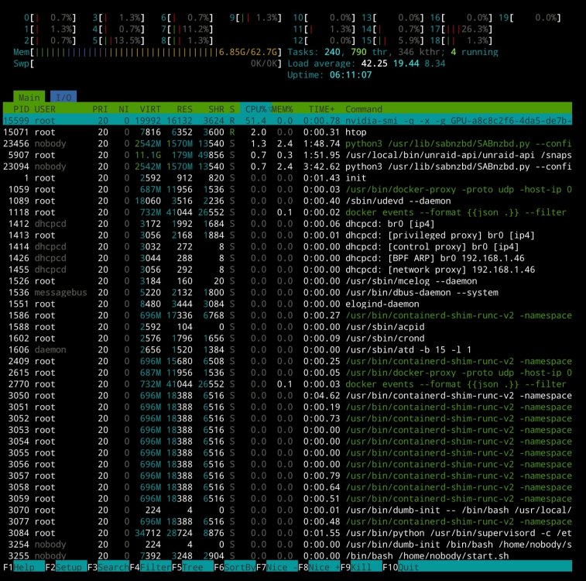Screen dimensions: 586x581
Task: Click F3 Search in the footer
Action: 108,567
